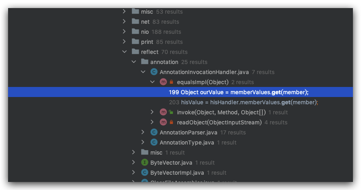Click the misc folder icon with 53 results

(135, 12)
